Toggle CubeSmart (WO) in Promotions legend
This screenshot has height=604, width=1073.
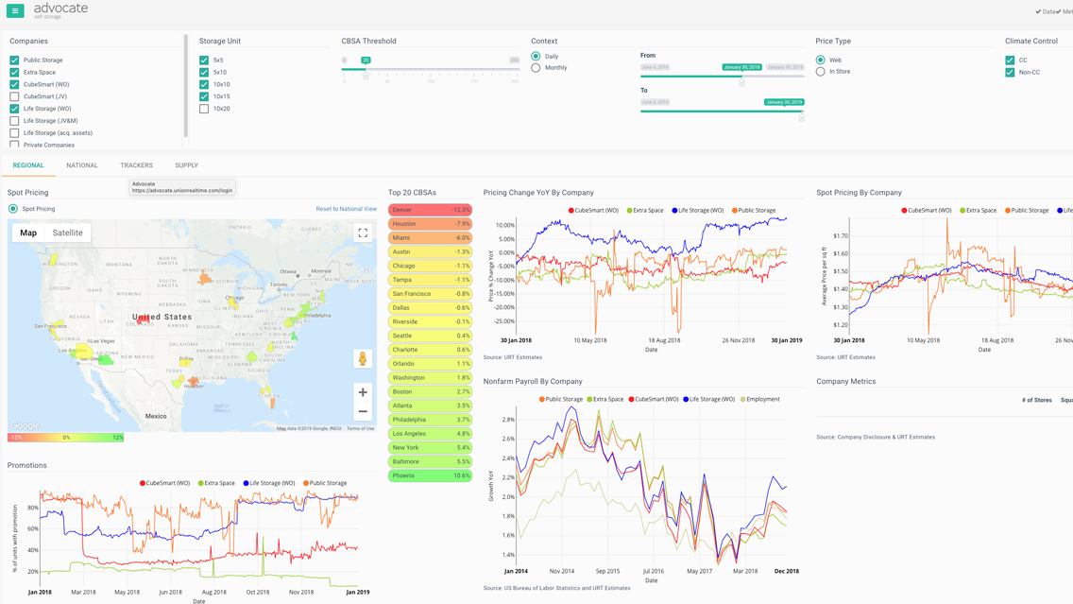165,483
